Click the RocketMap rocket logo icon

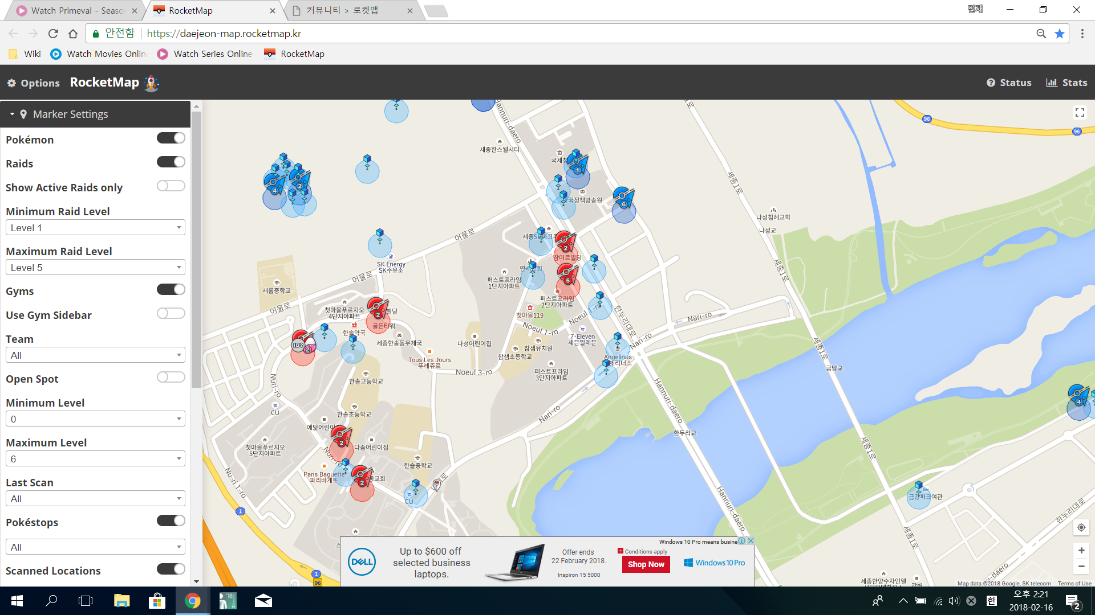click(151, 83)
